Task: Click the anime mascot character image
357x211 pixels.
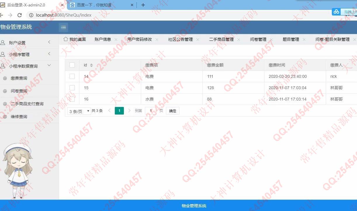Action: click(18, 170)
